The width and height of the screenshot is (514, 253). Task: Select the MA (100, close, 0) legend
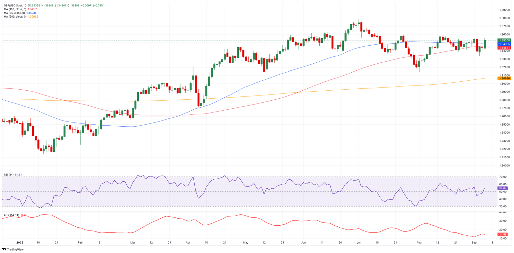click(21, 9)
